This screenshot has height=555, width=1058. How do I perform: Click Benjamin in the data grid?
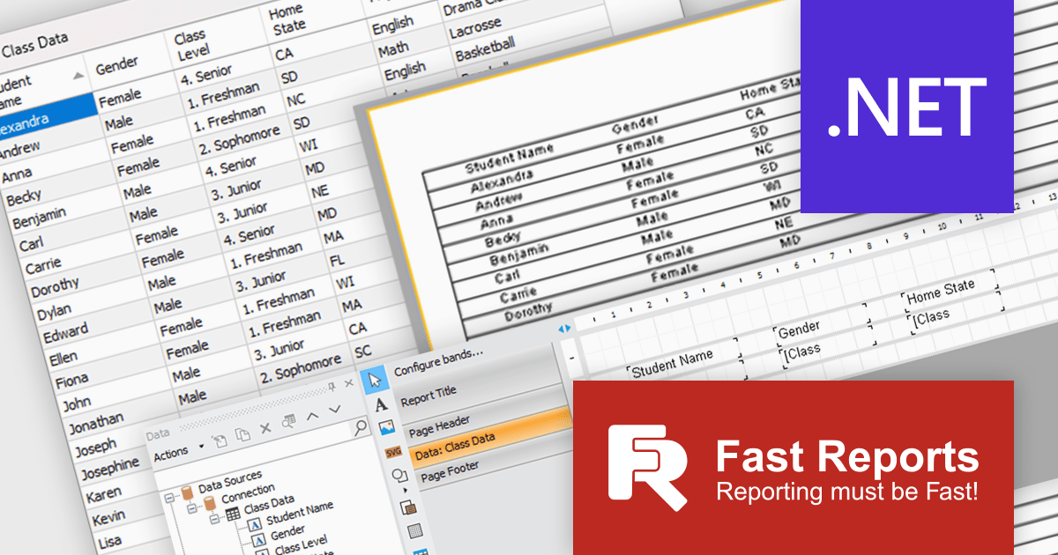pyautogui.click(x=38, y=217)
